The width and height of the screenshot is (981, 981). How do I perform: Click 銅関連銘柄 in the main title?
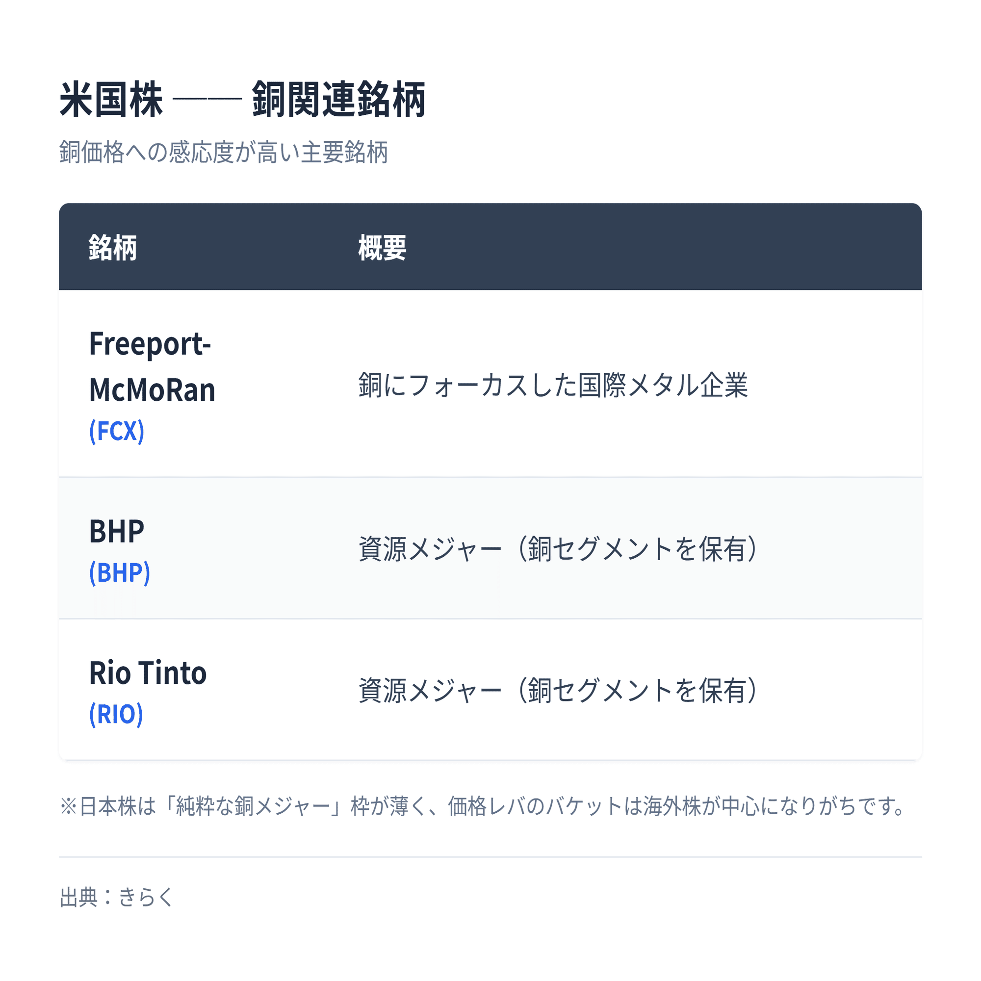point(338,100)
